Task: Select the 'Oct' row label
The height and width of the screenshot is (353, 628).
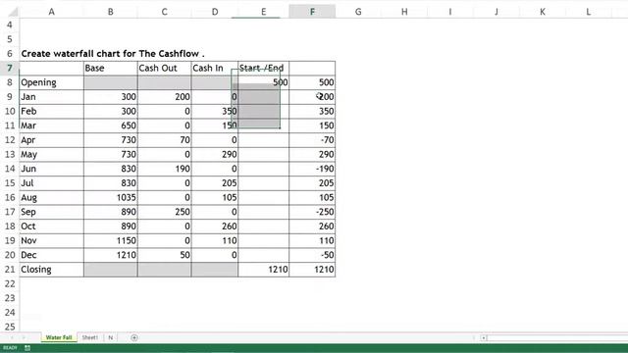Action: click(52, 227)
